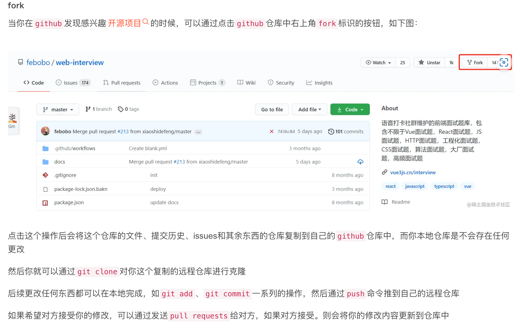Open pull request #213 link in commit header
The width and height of the screenshot is (514, 327).
123,131
